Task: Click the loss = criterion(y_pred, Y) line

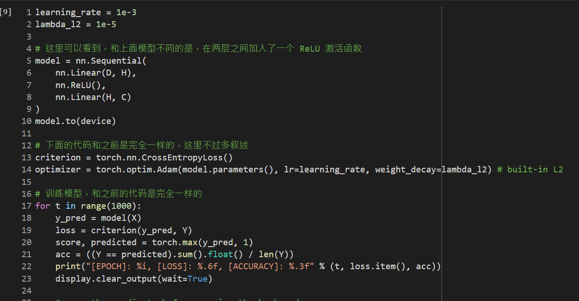Action: [123, 230]
